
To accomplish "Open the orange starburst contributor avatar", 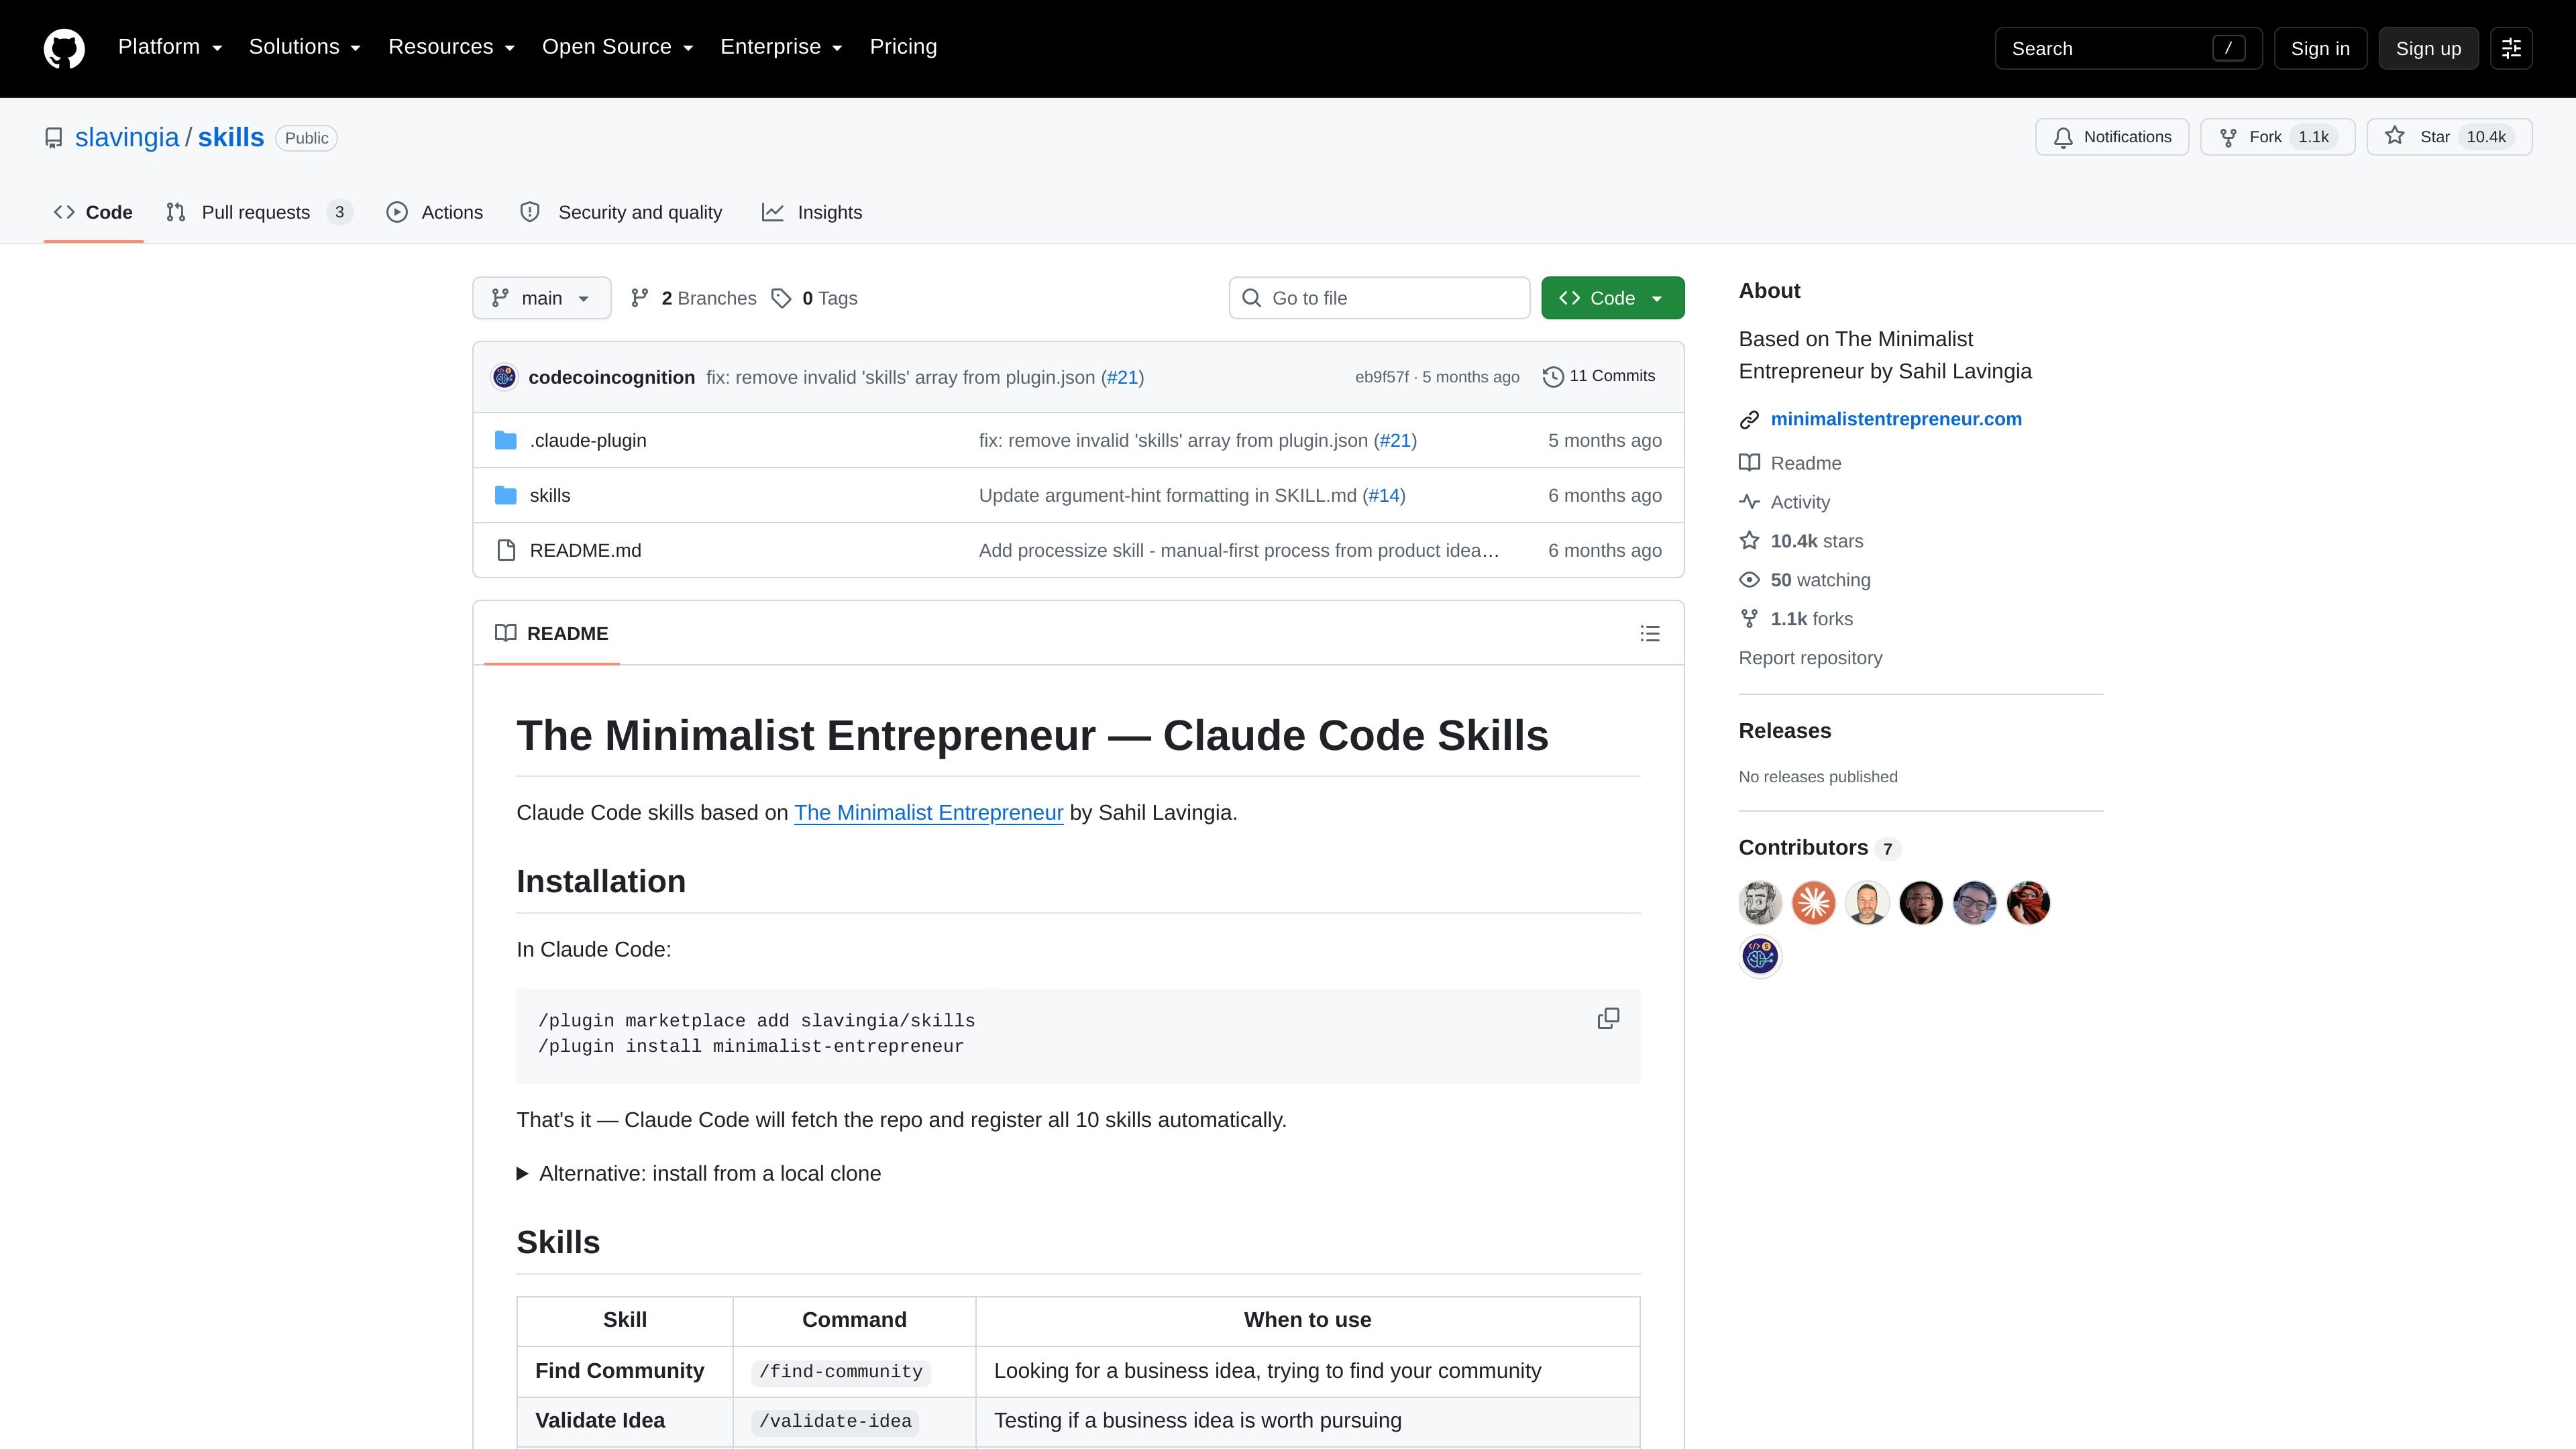I will coord(1813,903).
